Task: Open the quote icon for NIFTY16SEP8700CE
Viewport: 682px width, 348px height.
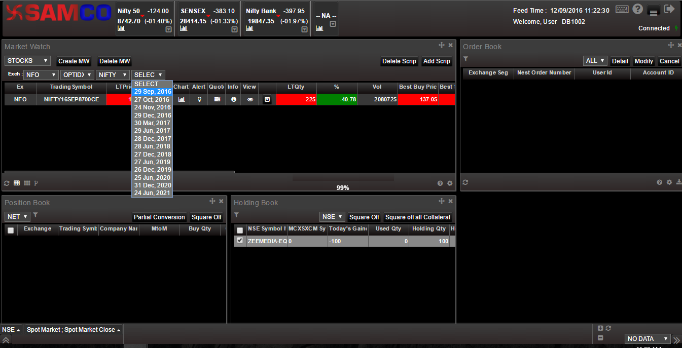Action: [217, 100]
